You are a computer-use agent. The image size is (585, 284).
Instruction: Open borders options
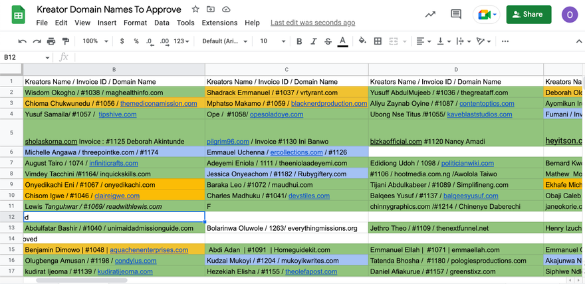pyautogui.click(x=378, y=41)
